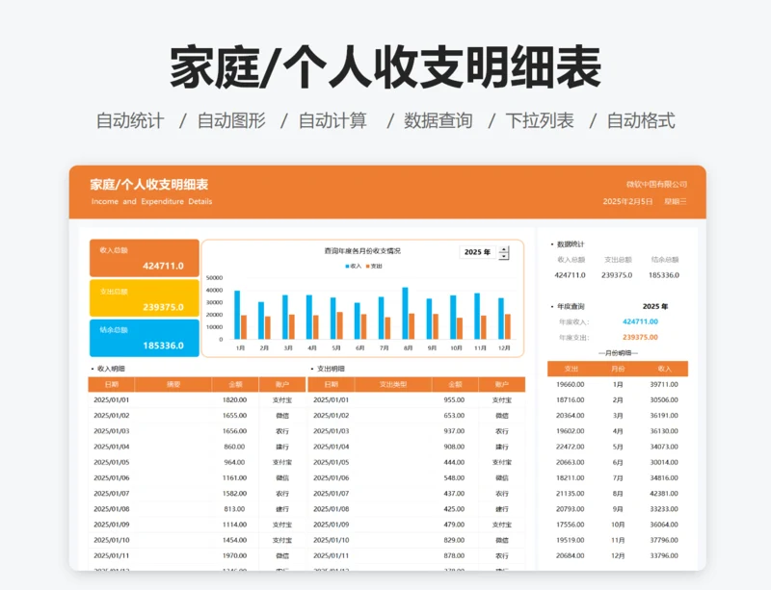Click the orange 支出 legend marker

367,267
